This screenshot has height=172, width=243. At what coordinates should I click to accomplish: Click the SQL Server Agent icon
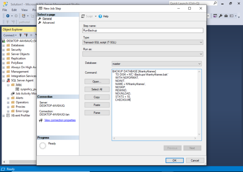pos(8,80)
